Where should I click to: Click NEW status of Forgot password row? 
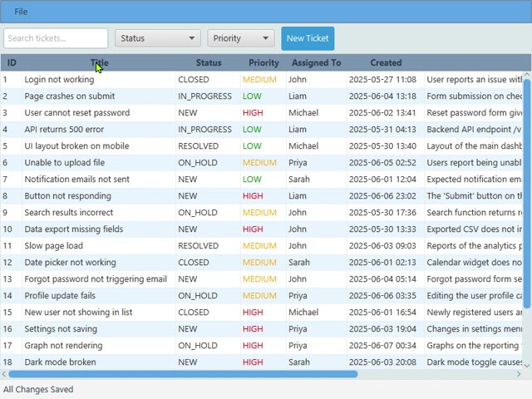(188, 279)
